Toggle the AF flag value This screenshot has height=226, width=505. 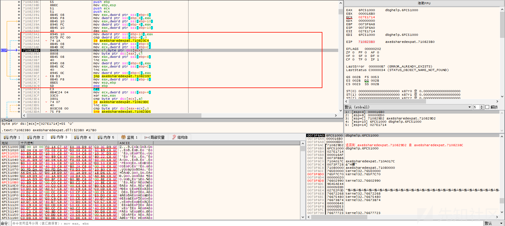coord(378,53)
